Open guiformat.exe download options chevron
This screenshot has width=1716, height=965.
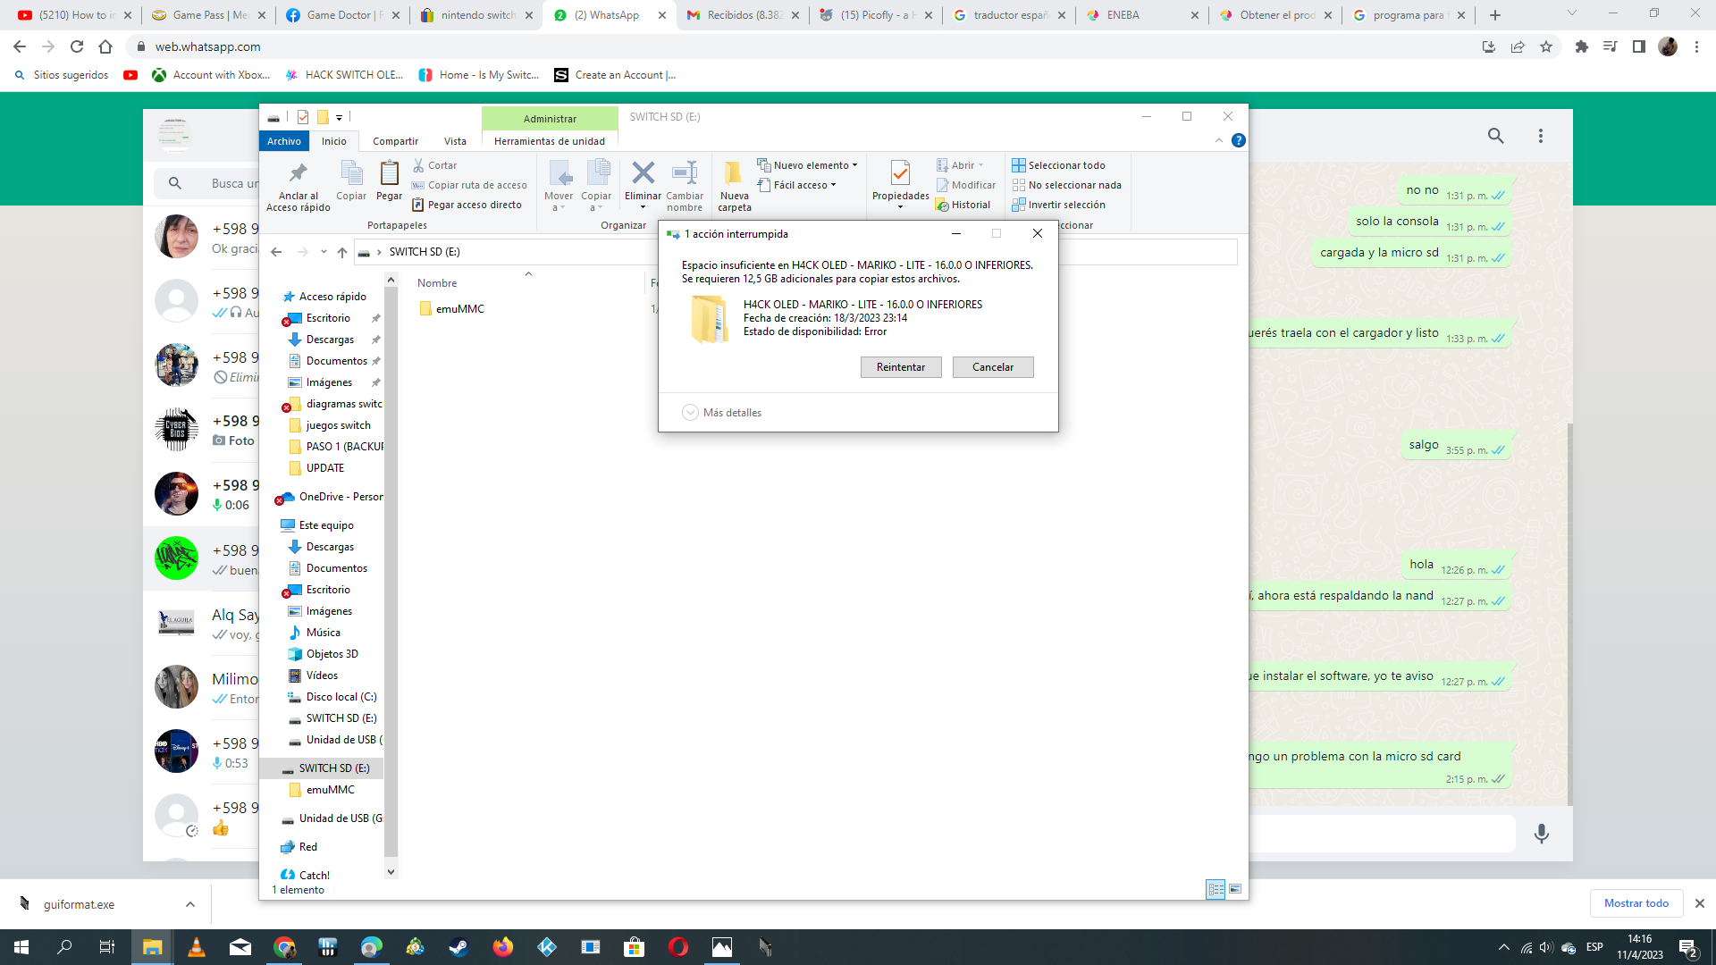(190, 904)
